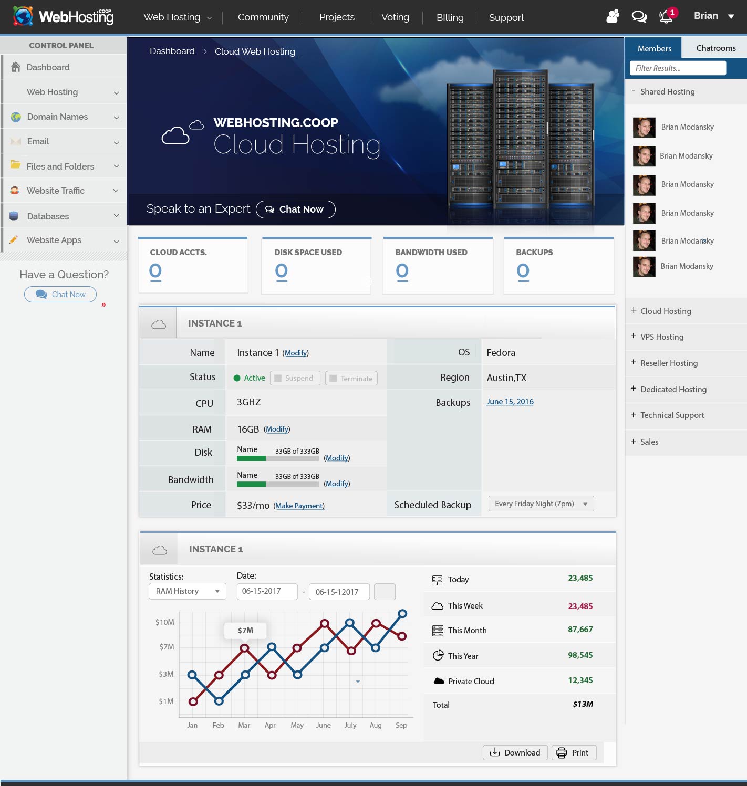Open the Scheduled Backup dropdown

[x=541, y=504]
